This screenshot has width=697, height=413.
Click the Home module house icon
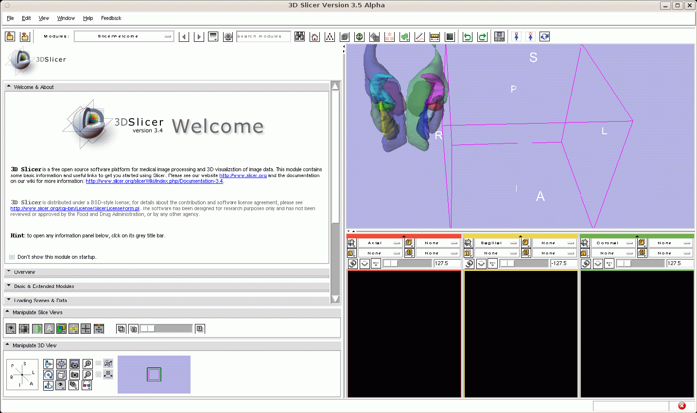(x=315, y=36)
